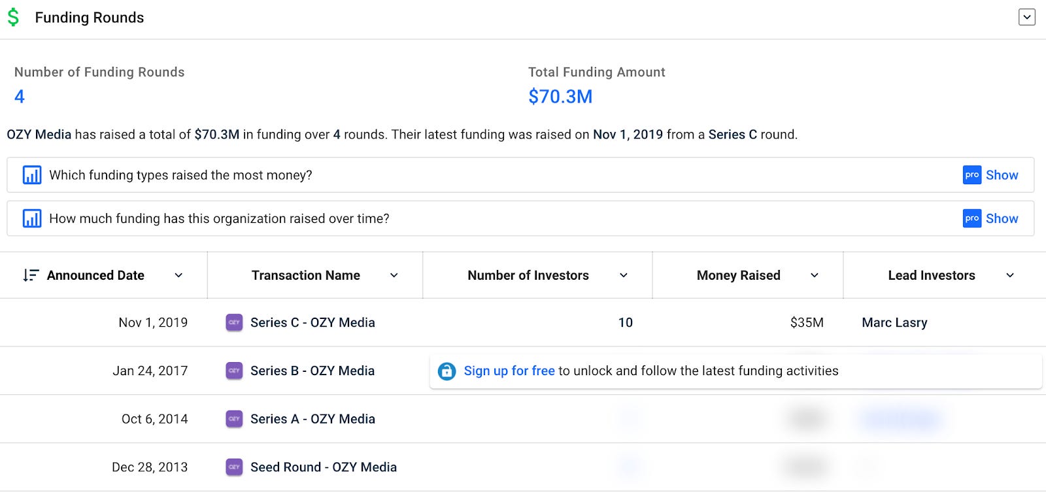Click the green dollar sign Funding Rounds icon
The height and width of the screenshot is (500, 1046).
[x=13, y=18]
